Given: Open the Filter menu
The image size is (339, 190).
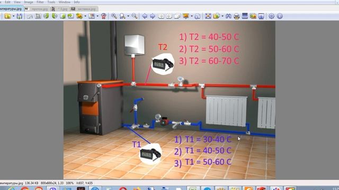Looking at the screenshot, I should tap(40, 2).
